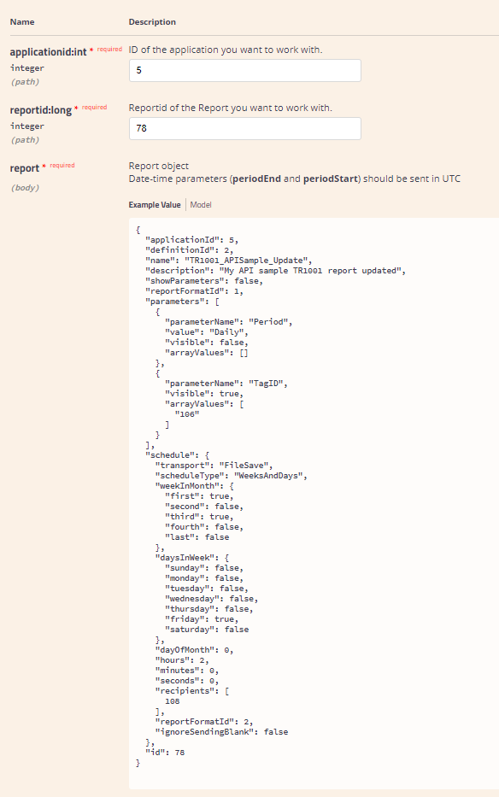
Task: Click the reportid:long parameter name
Action: click(x=41, y=110)
